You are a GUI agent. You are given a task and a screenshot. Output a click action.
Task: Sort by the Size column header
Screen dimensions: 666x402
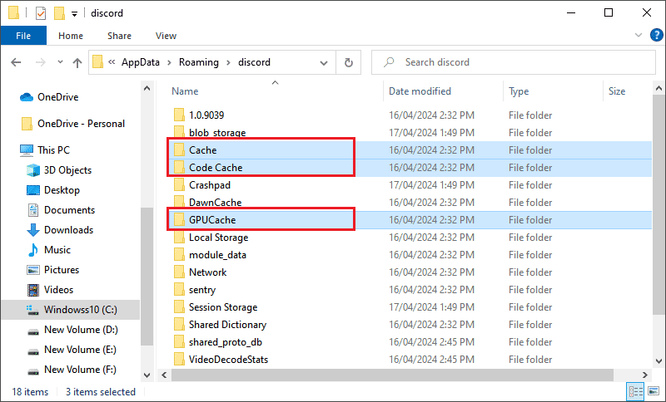(x=617, y=91)
